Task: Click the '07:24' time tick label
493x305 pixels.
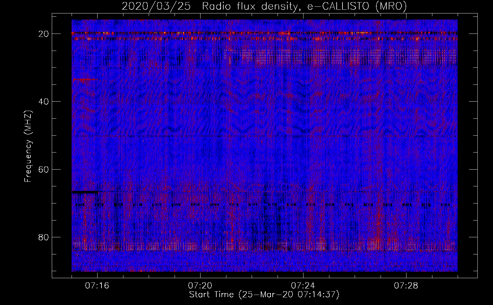Action: click(303, 286)
